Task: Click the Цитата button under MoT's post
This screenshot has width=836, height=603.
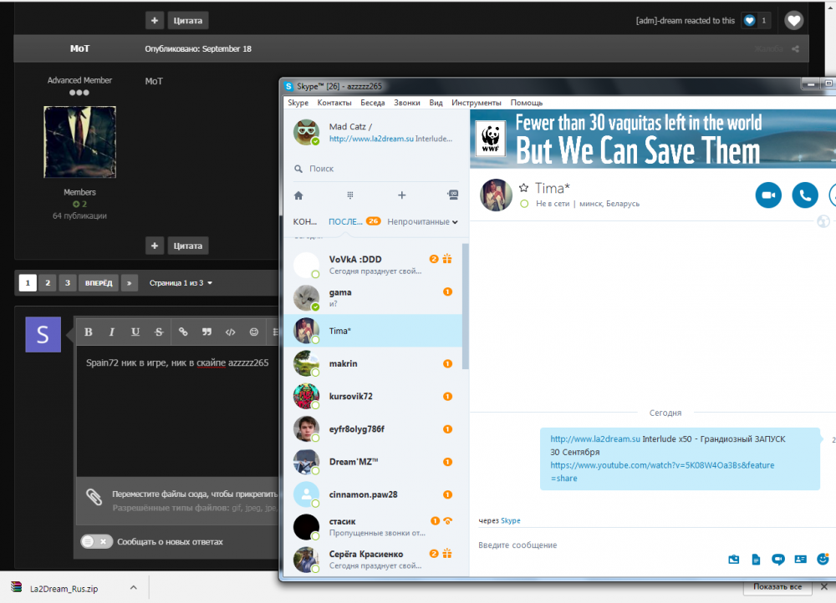Action: [187, 246]
